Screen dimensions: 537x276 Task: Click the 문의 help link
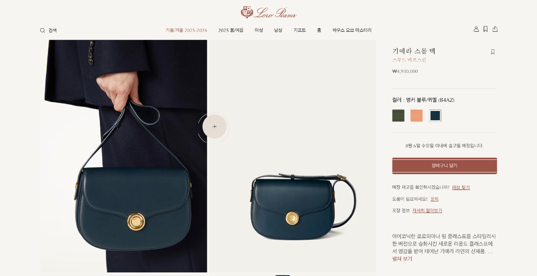pyautogui.click(x=435, y=199)
